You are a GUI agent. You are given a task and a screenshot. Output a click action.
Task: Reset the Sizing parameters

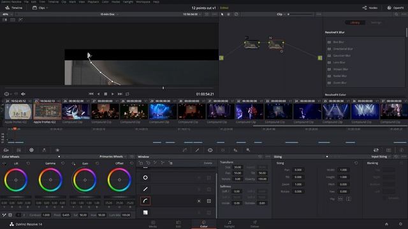pos(356,163)
